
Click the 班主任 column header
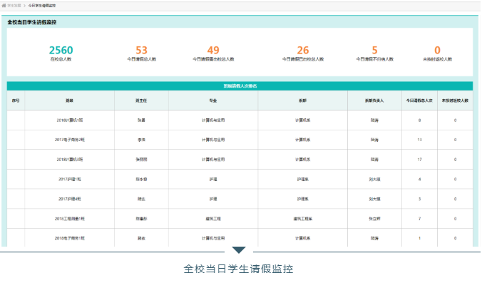click(x=141, y=101)
